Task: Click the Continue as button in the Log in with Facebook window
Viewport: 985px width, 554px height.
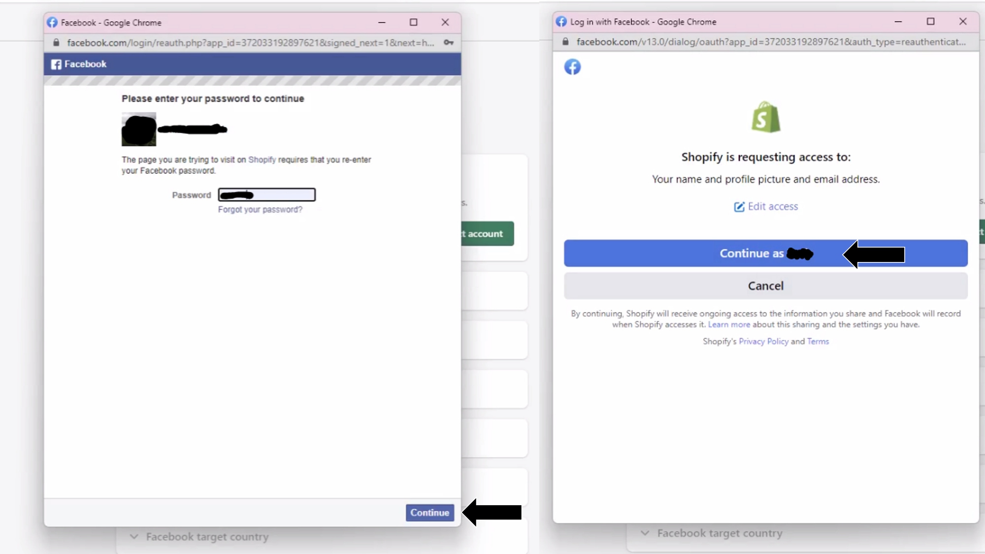Action: (766, 254)
